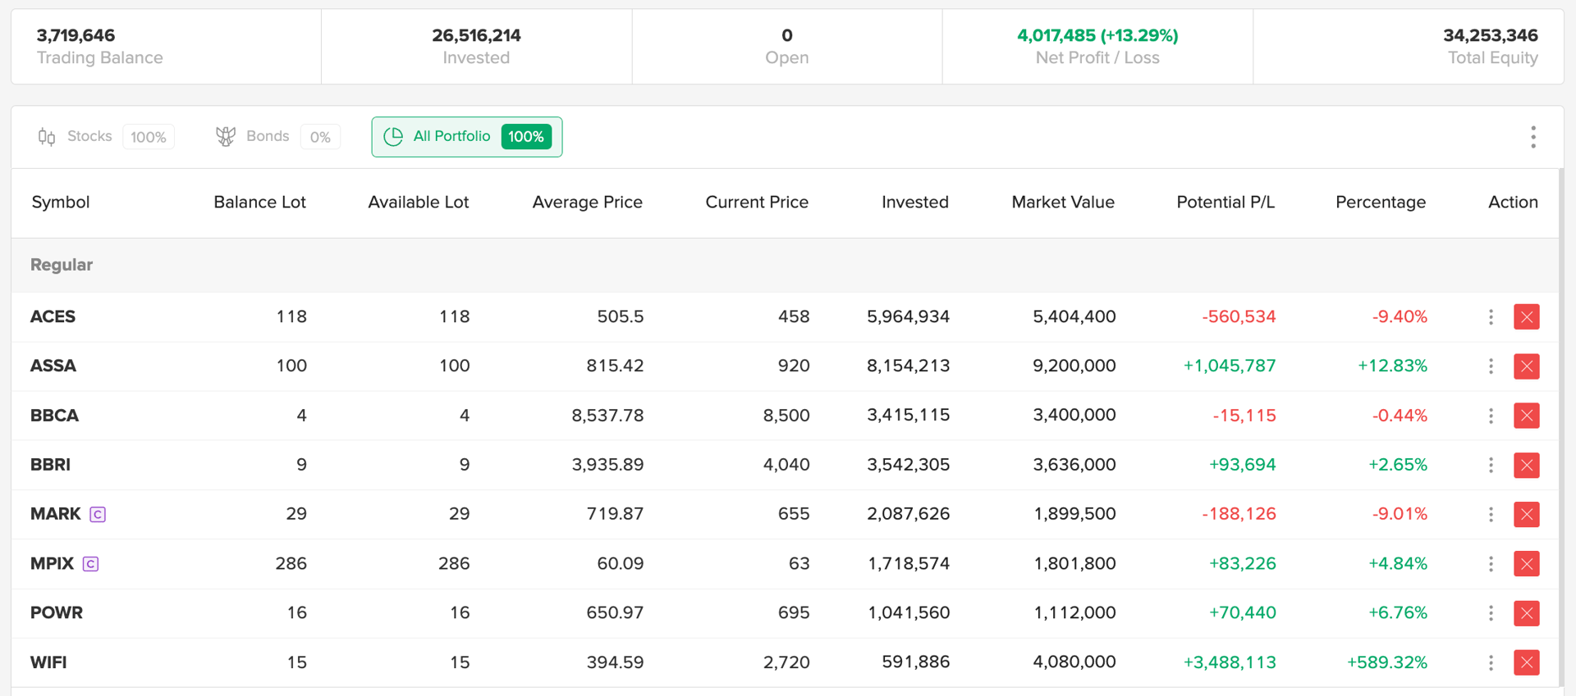This screenshot has width=1576, height=696.
Task: Sort by the Balance Lot column header
Action: (259, 202)
